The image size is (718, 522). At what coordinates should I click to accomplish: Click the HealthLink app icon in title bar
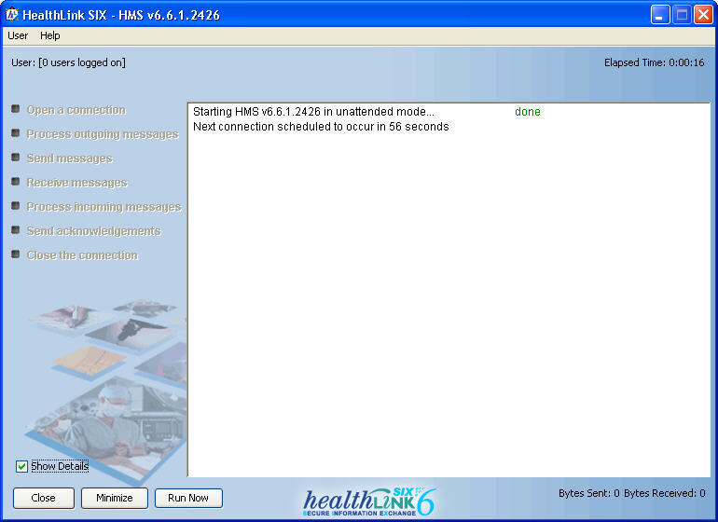[12, 15]
